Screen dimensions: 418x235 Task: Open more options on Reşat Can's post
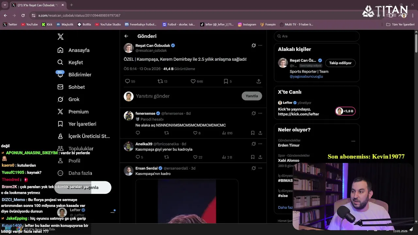click(x=260, y=45)
